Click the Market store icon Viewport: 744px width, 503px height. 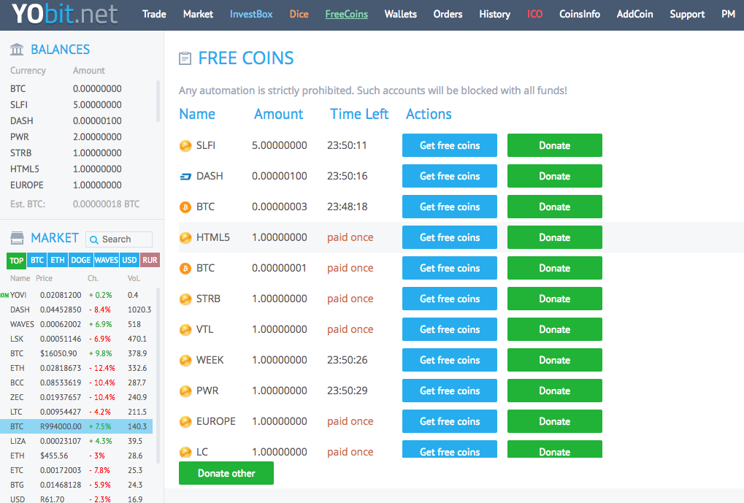[17, 238]
